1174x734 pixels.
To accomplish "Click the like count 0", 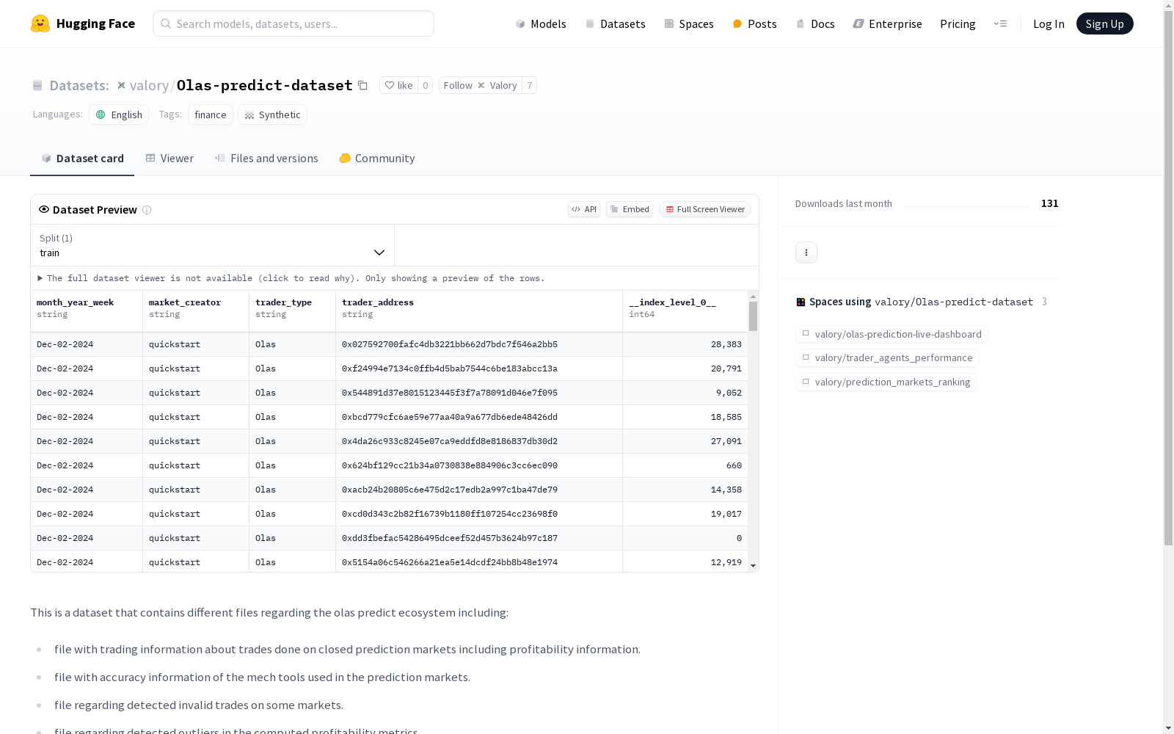I will [x=425, y=85].
